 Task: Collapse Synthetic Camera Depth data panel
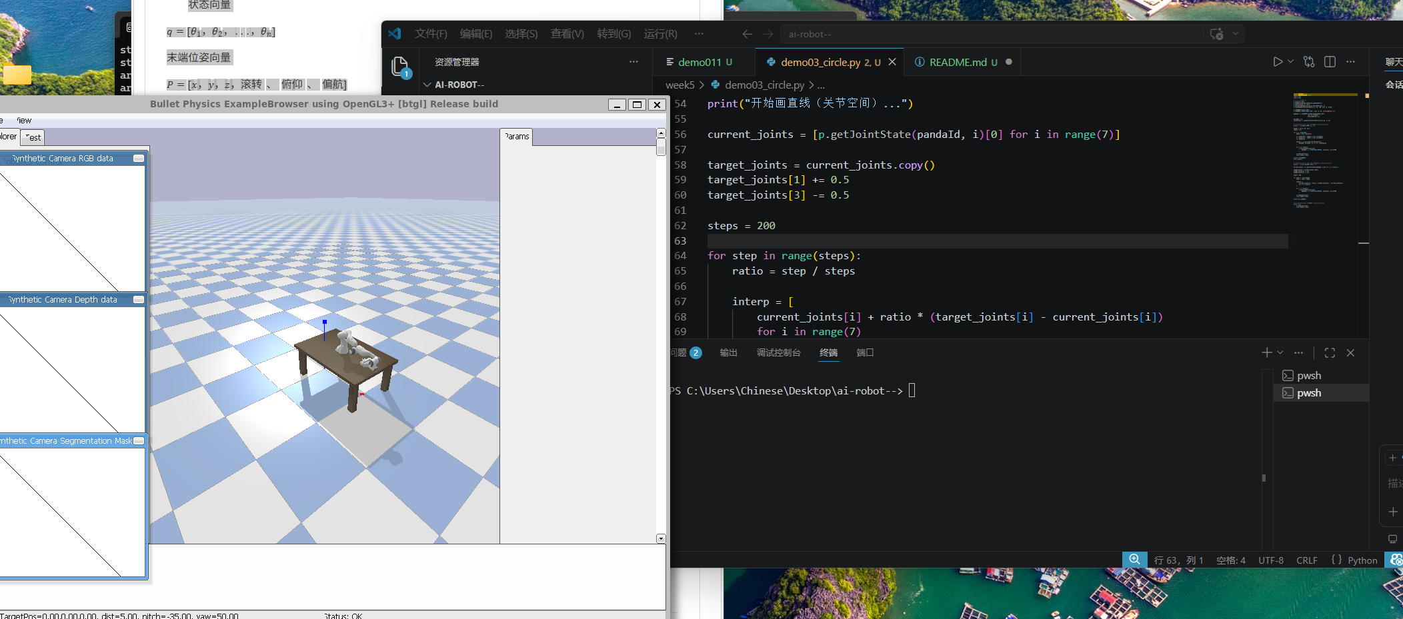click(x=139, y=300)
